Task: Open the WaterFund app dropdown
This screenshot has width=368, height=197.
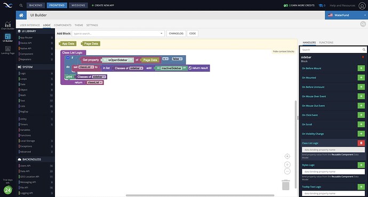Action: pos(346,15)
